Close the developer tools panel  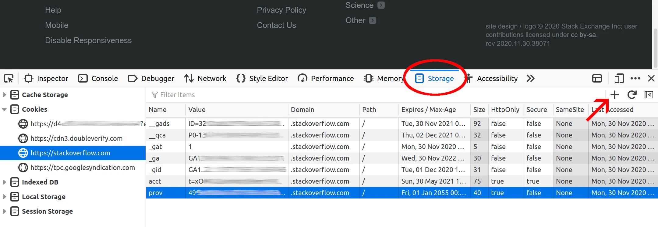point(651,79)
